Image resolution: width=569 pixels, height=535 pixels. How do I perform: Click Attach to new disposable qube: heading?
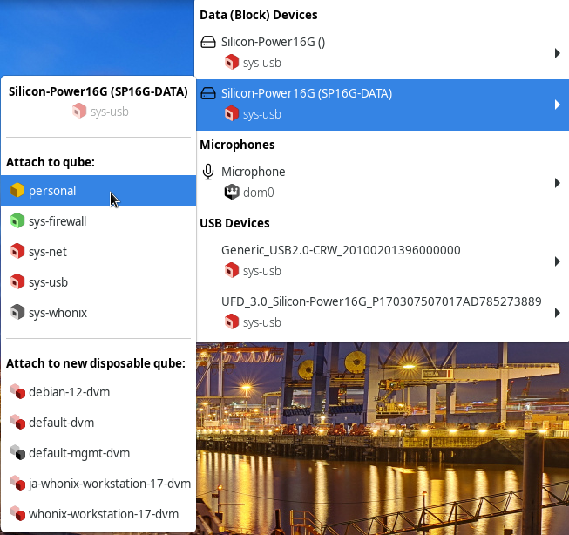click(96, 363)
